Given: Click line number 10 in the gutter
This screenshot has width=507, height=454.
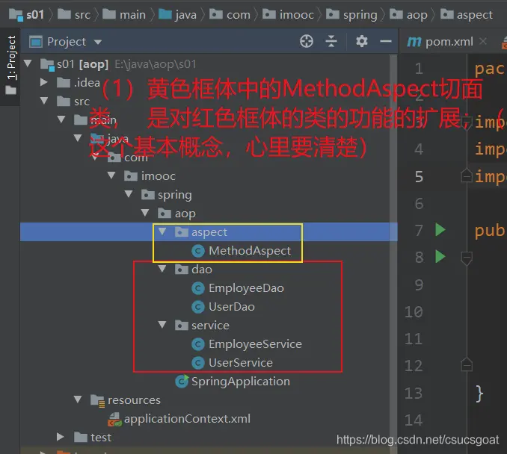Looking at the screenshot, I should pyautogui.click(x=414, y=312).
